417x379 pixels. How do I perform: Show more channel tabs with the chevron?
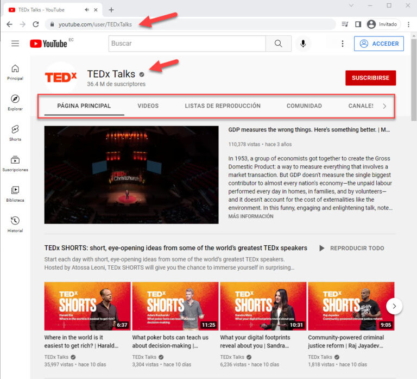[384, 106]
